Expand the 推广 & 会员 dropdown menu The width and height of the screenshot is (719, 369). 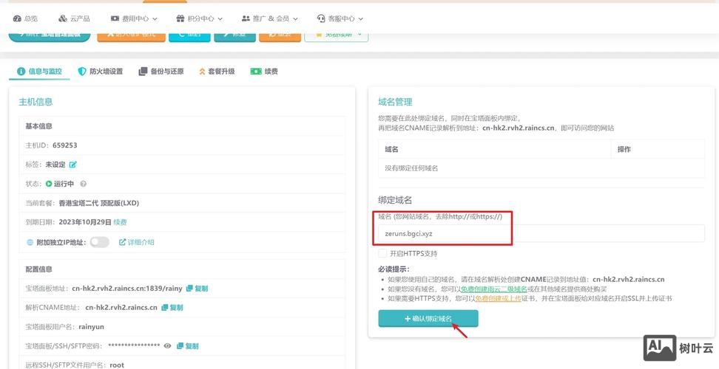point(269,18)
